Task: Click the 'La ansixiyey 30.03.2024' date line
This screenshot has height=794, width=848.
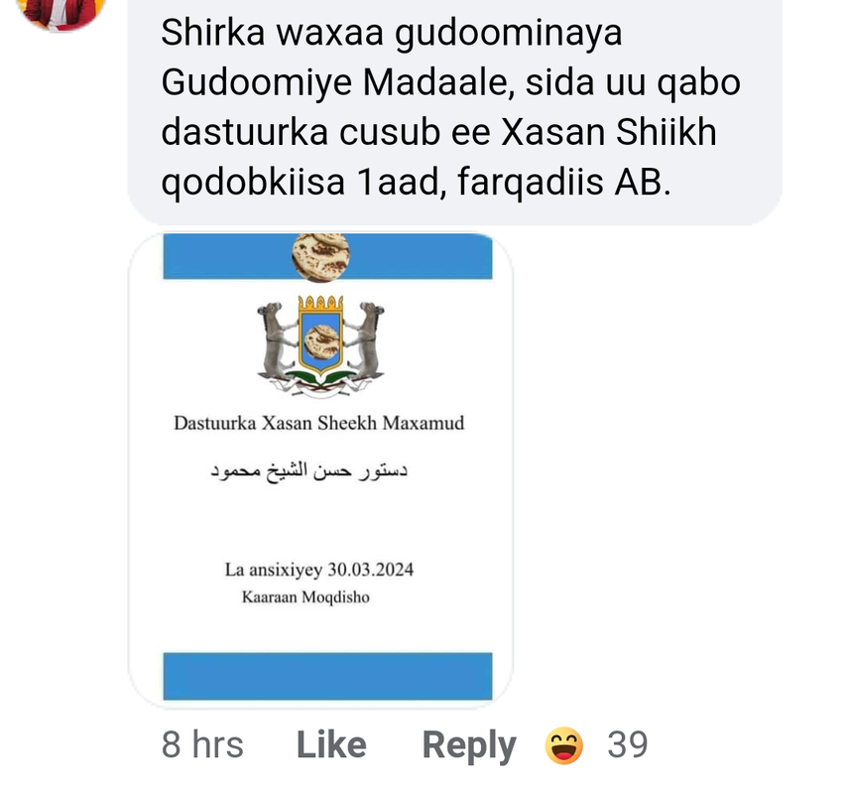Action: [x=319, y=570]
